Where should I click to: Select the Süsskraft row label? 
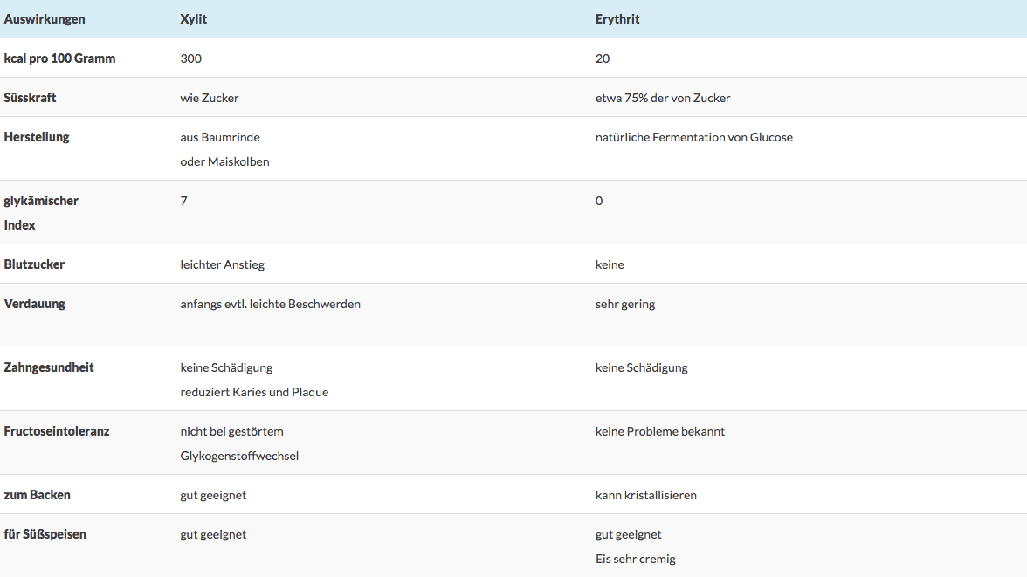coord(30,98)
